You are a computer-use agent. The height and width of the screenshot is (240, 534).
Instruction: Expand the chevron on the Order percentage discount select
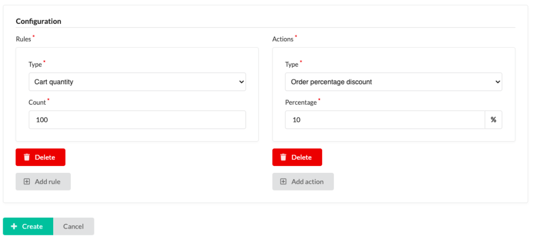(x=497, y=82)
